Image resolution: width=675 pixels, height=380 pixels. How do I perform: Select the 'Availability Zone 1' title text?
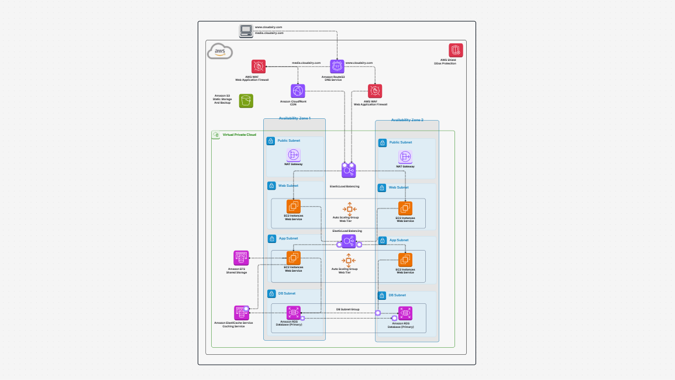[x=294, y=118]
